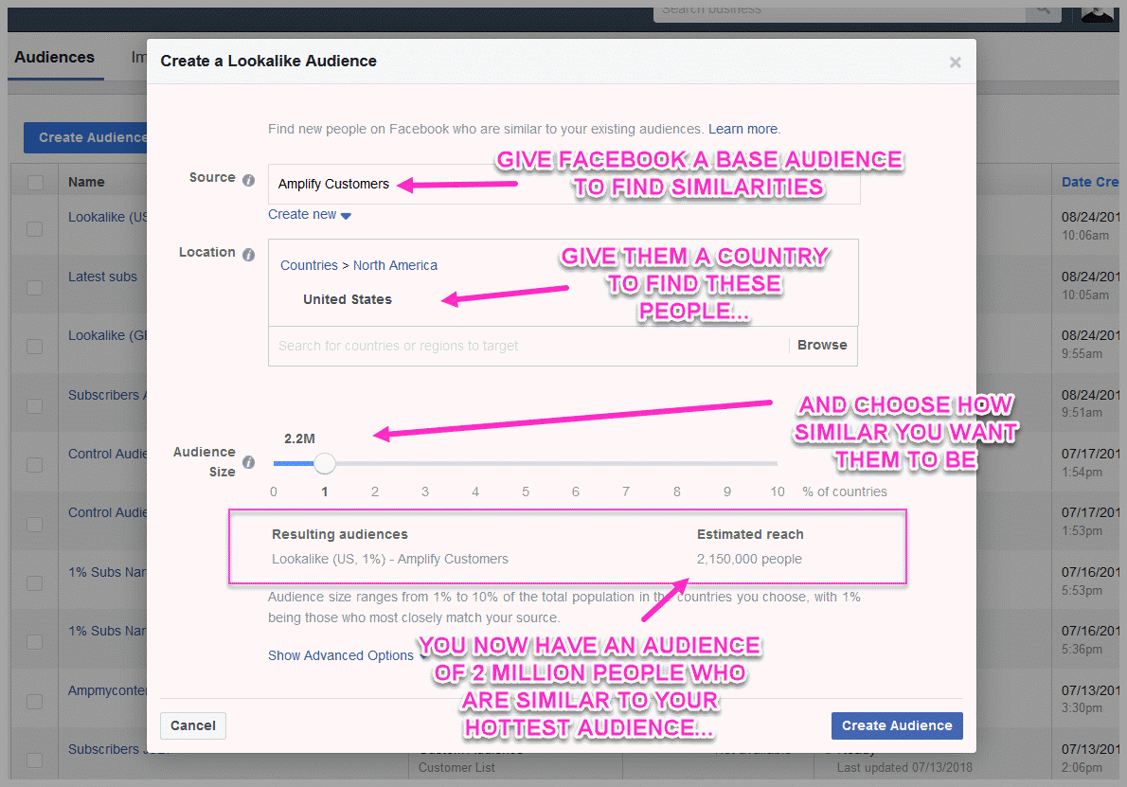This screenshot has width=1127, height=787.
Task: Click the Location info icon
Action: 249,255
